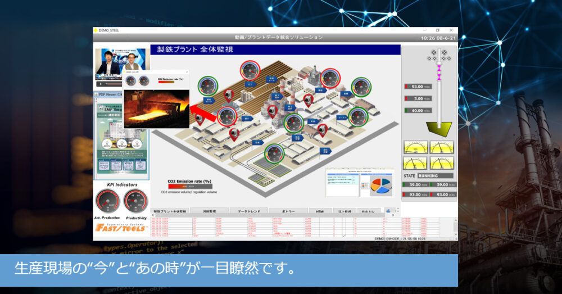Click the CO2 Emission rate color bar
Image resolution: width=562 pixels, height=294 pixels.
click(190, 186)
